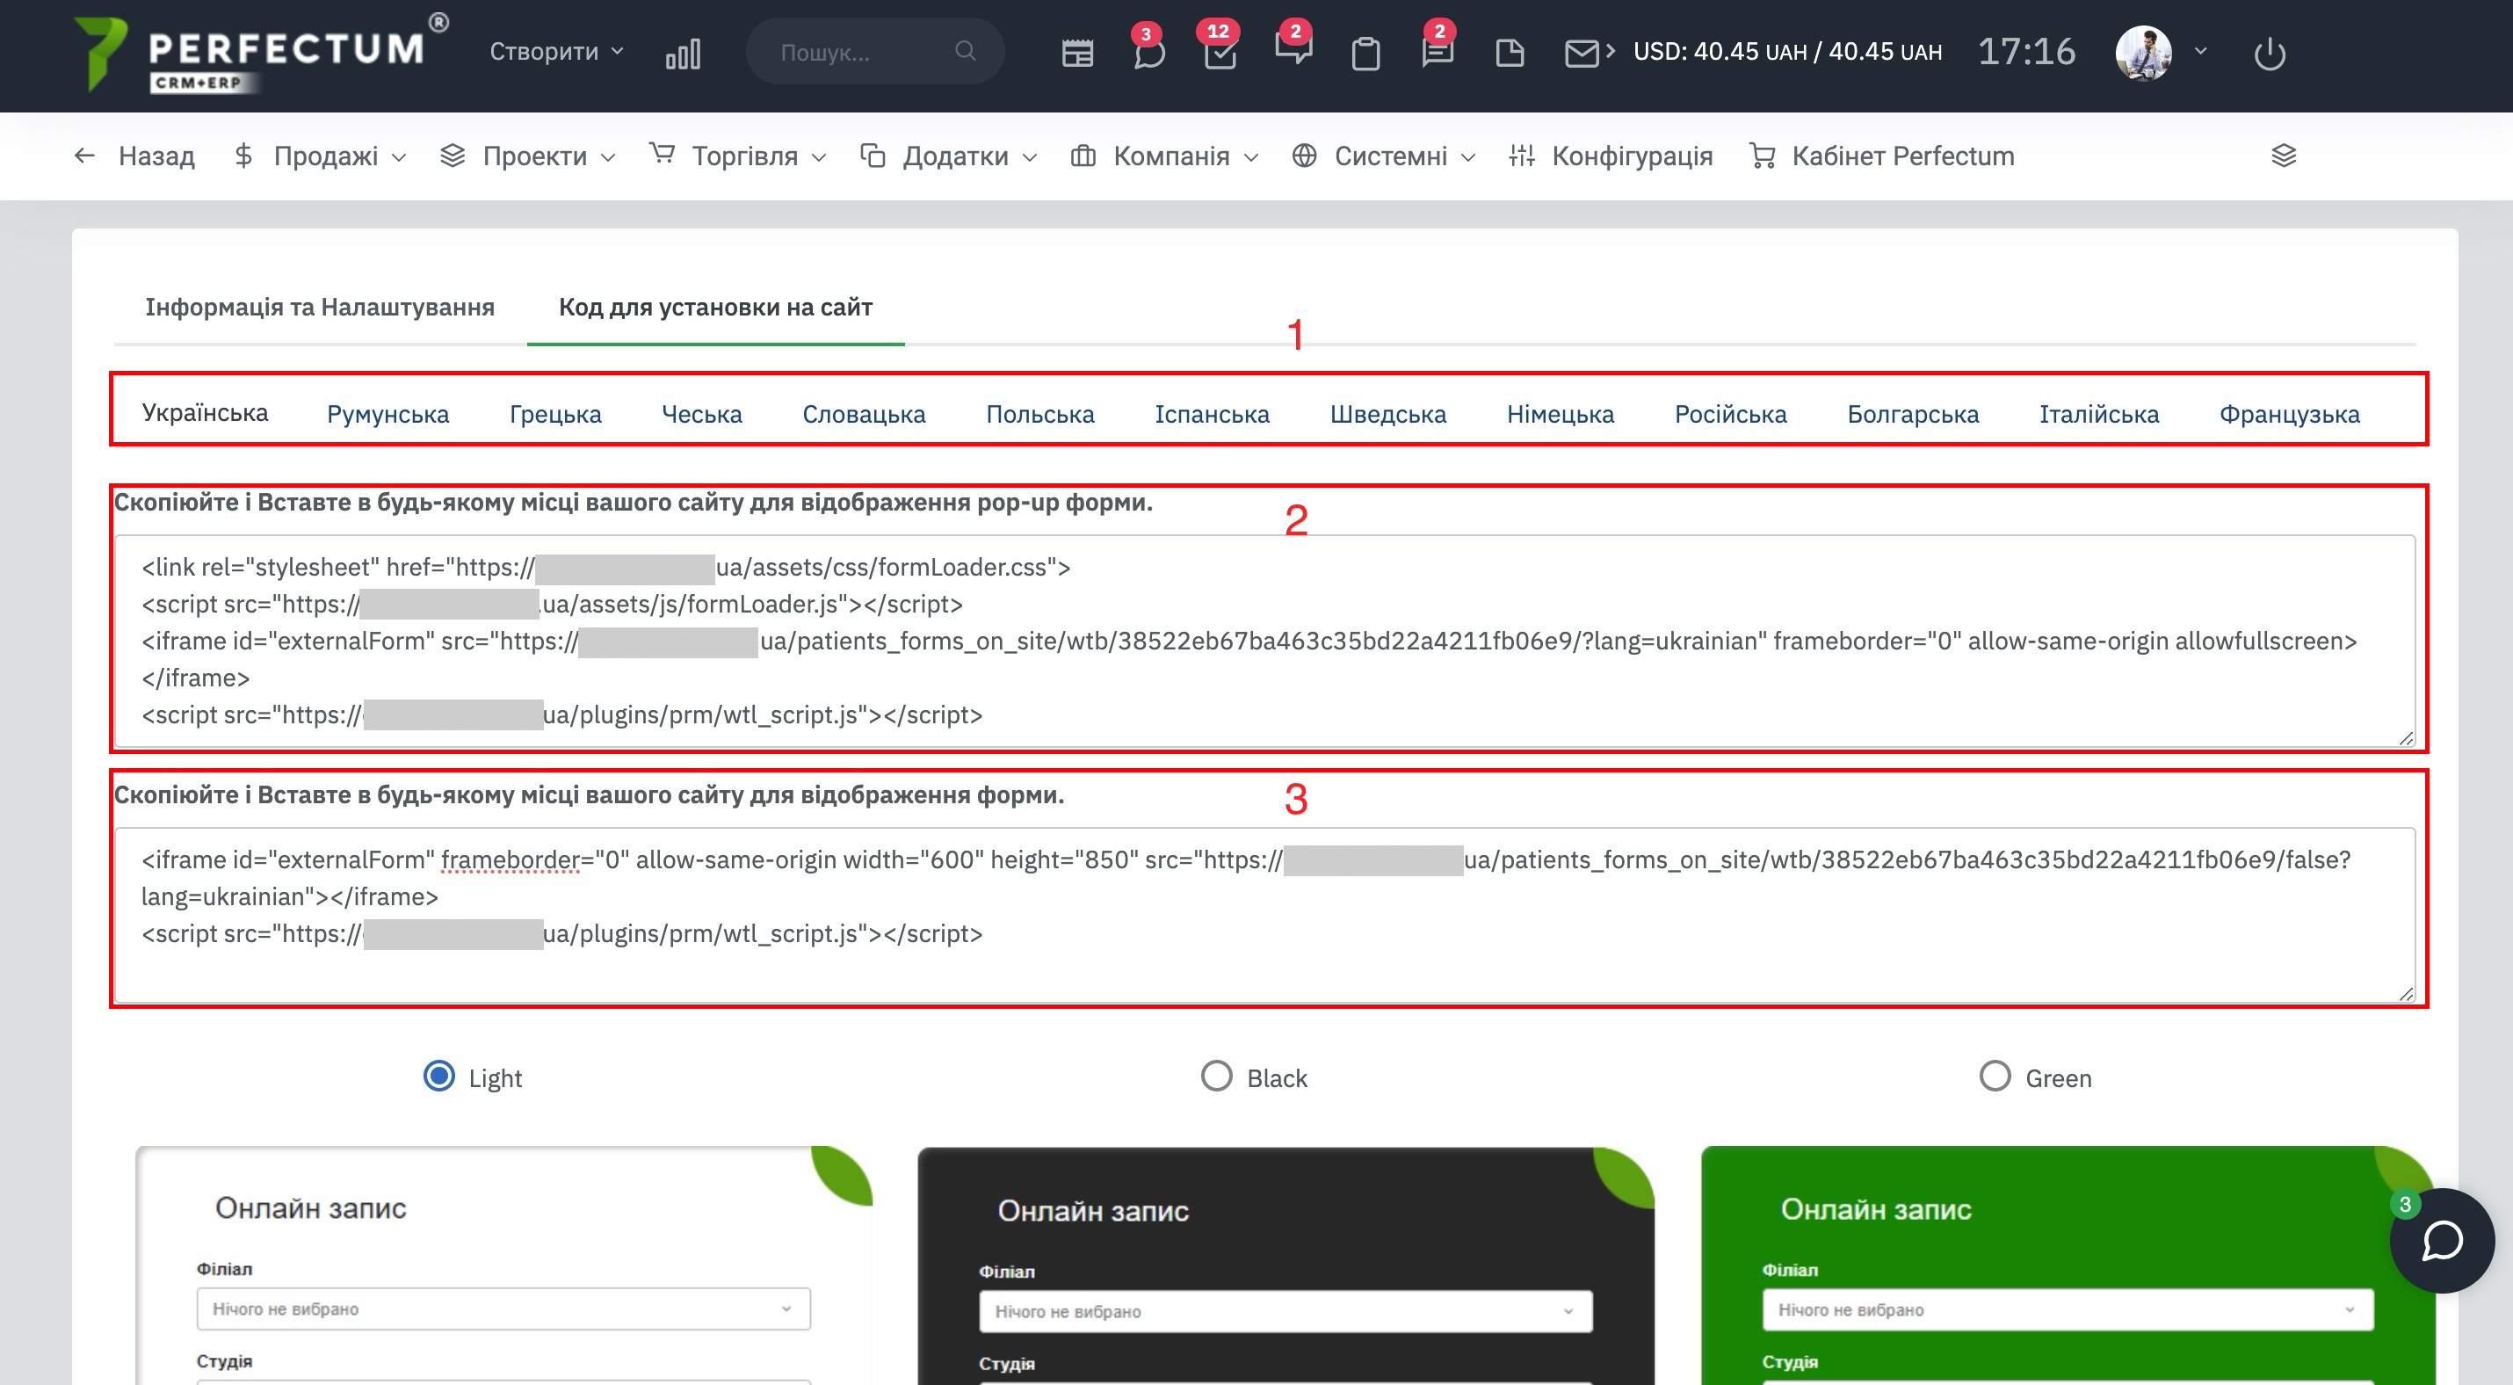This screenshot has width=2513, height=1385.
Task: Select the Болгарська language tab
Action: tap(1913, 415)
